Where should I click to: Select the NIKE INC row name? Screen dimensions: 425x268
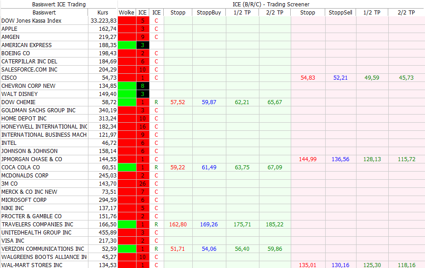tap(12, 208)
